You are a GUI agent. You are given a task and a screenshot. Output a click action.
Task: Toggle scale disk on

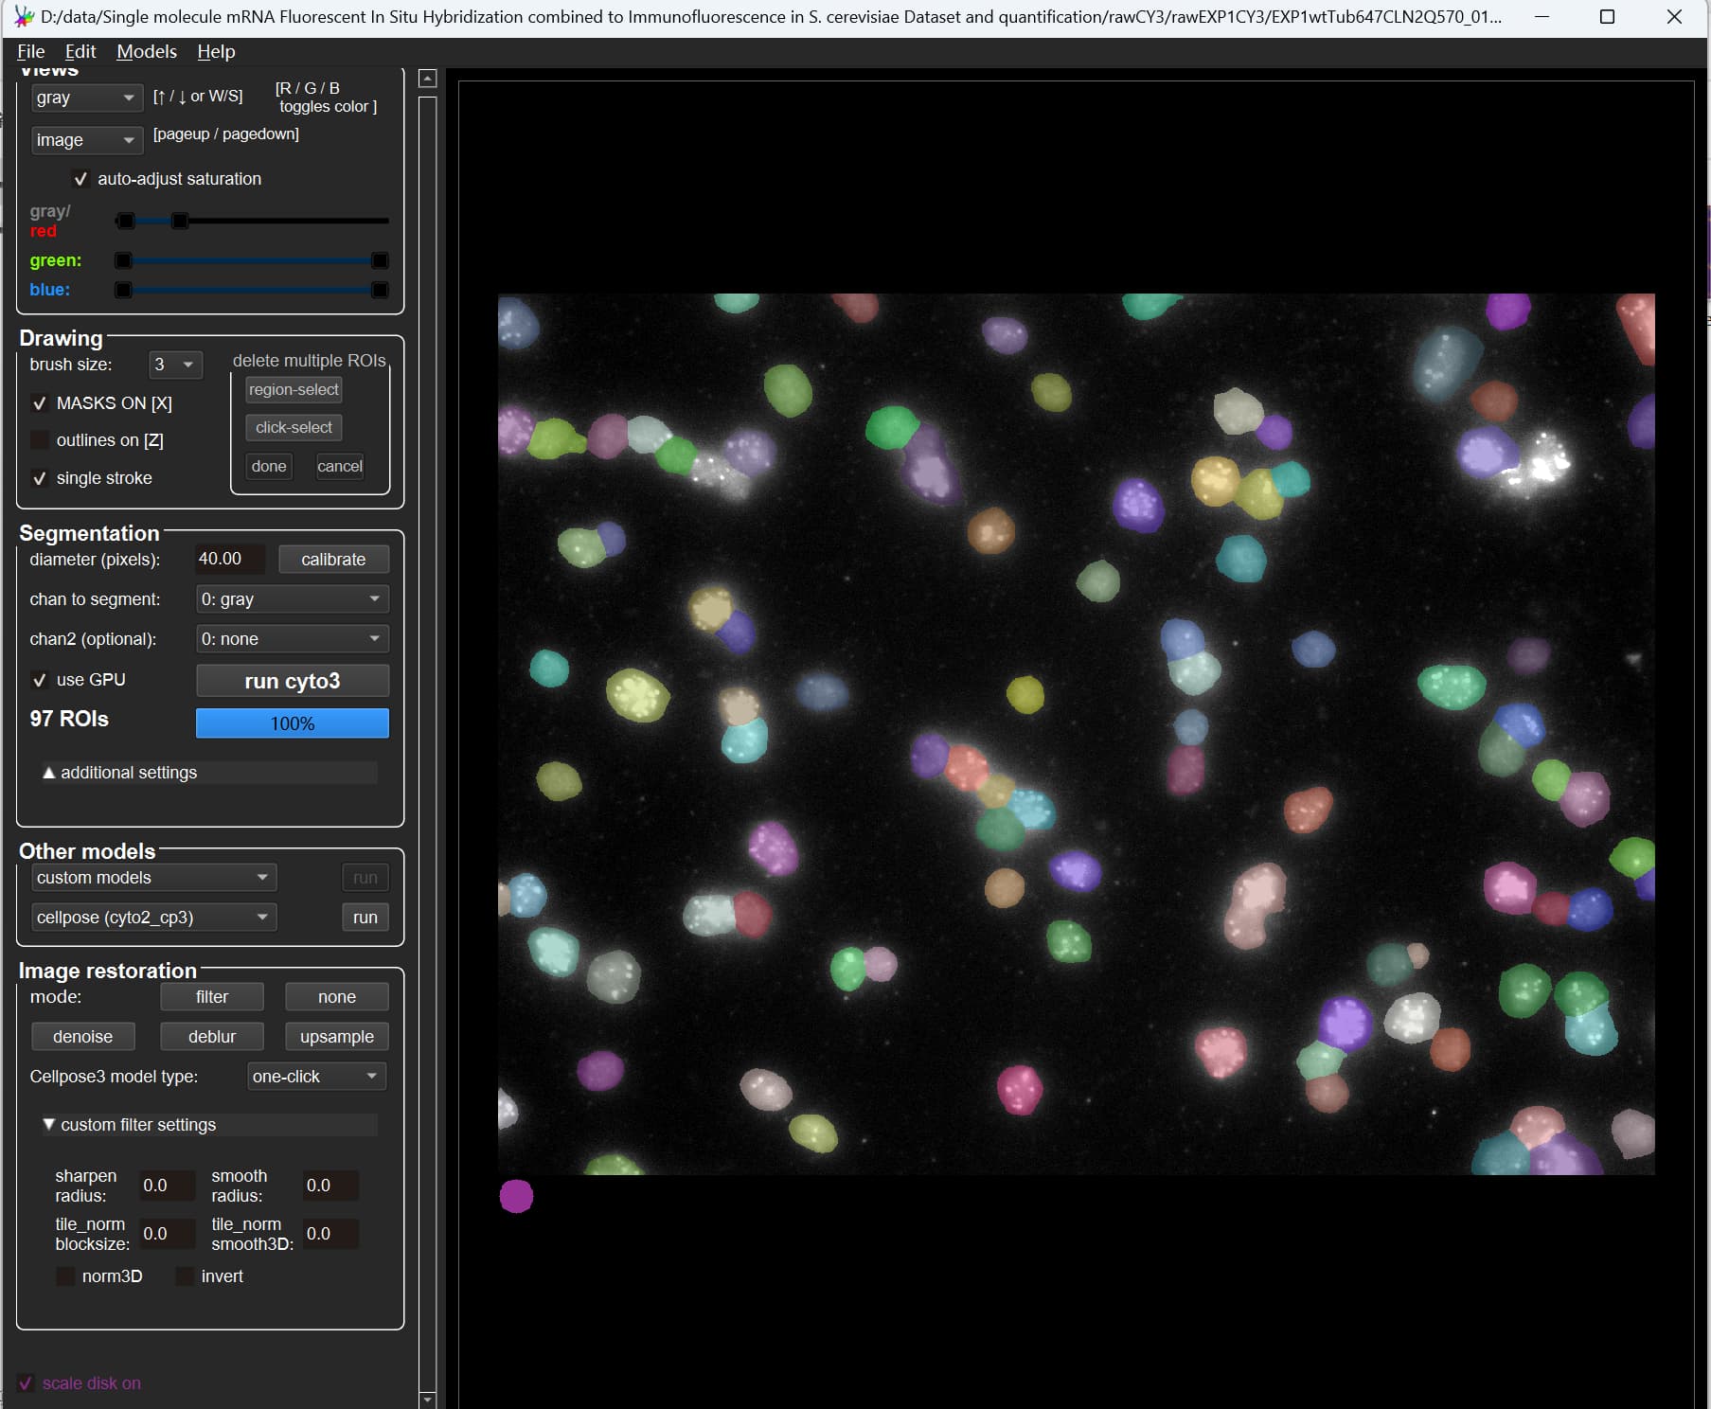27,1382
